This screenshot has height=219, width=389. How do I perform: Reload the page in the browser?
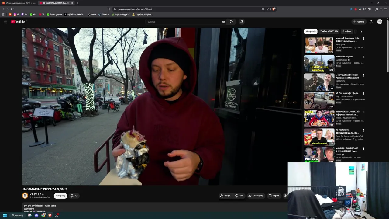tap(12, 9)
